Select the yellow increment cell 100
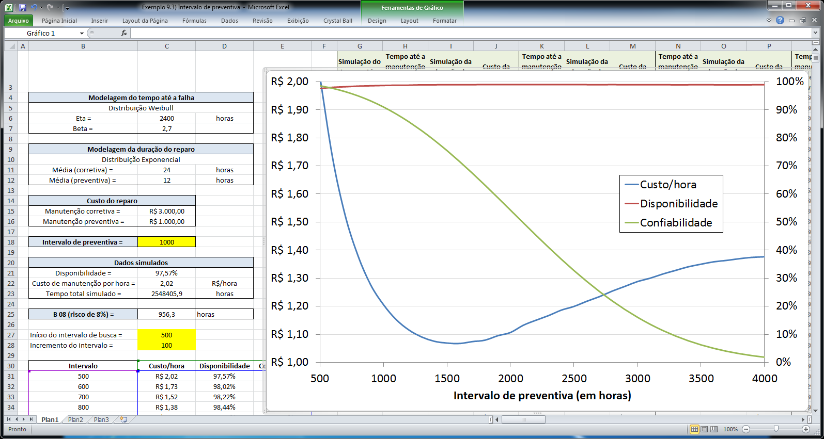Image resolution: width=824 pixels, height=439 pixels. [167, 345]
